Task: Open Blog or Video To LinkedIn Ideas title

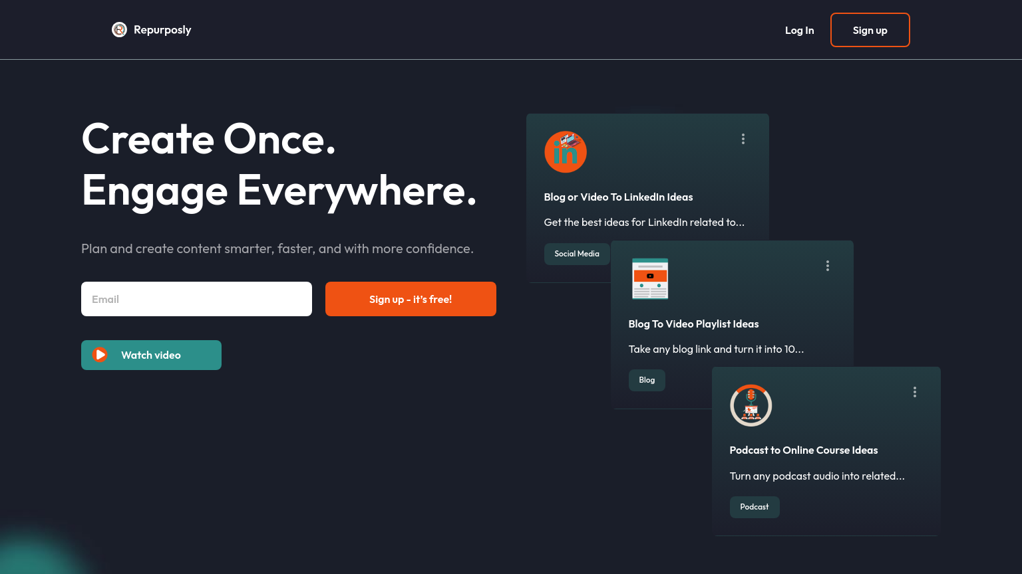Action: coord(618,197)
